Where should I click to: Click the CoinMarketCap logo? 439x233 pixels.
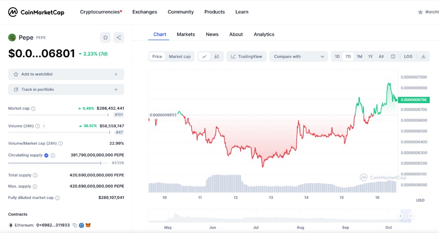(x=36, y=12)
